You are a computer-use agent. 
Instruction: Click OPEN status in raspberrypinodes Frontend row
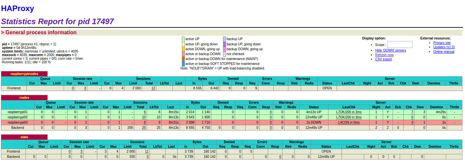327,88
